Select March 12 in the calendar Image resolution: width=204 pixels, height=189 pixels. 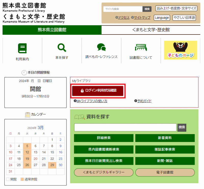[27, 152]
